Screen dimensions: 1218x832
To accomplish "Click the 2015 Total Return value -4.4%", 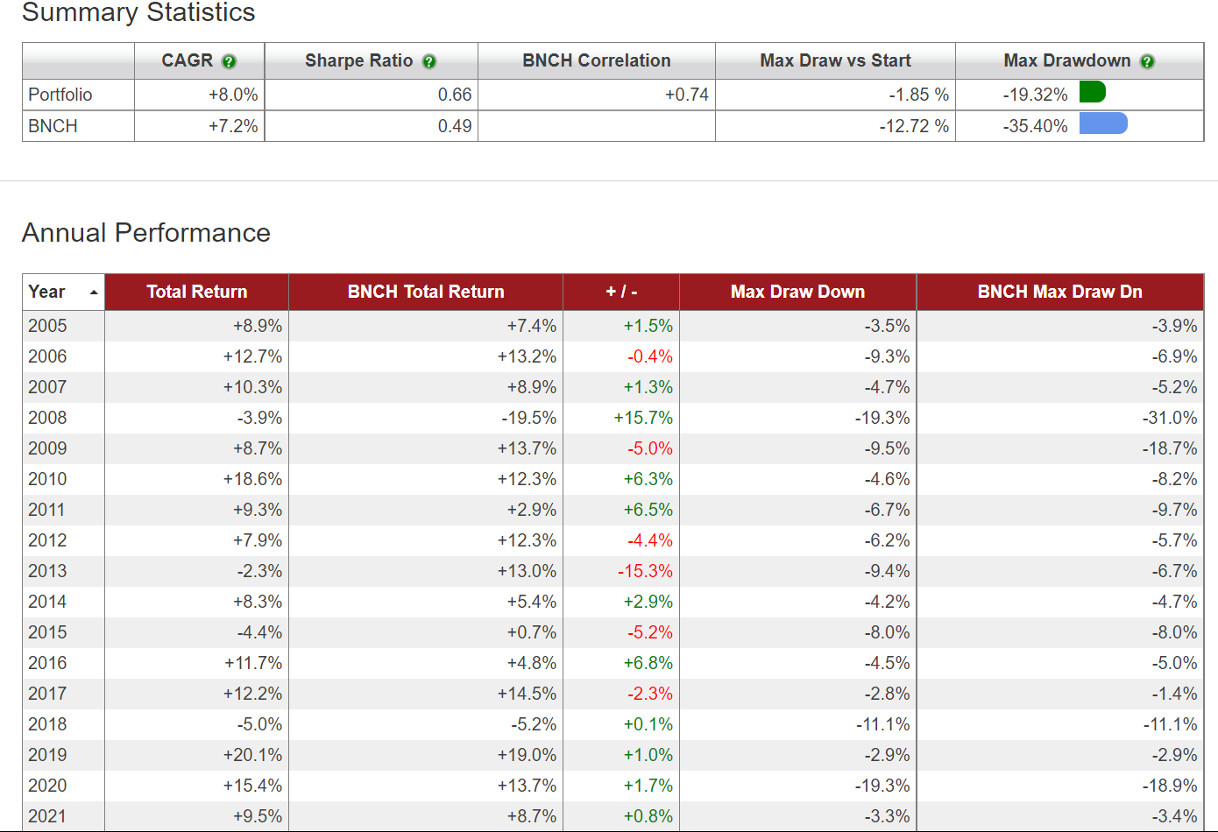I will click(x=259, y=632).
